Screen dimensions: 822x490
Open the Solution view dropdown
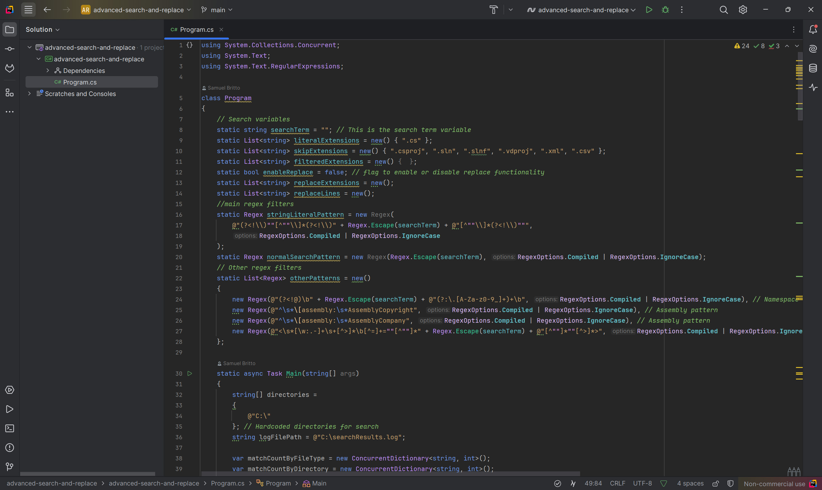[x=43, y=30]
